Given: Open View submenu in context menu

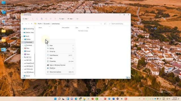Looking at the screenshot, I should [x=60, y=45].
